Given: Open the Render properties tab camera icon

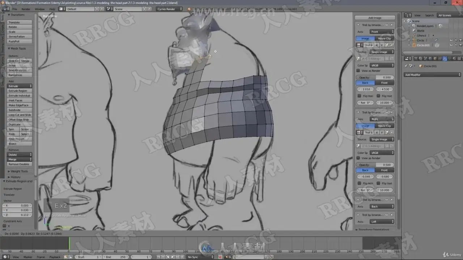Looking at the screenshot, I should (416, 58).
